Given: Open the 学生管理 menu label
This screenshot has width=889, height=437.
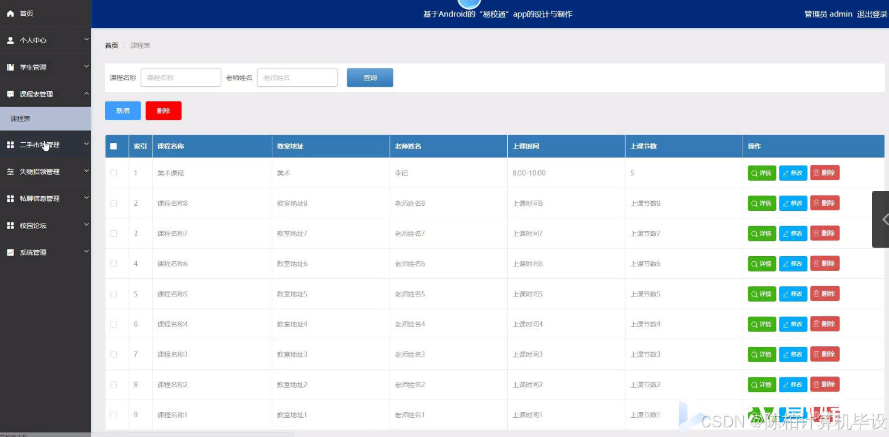Looking at the screenshot, I should 33,67.
